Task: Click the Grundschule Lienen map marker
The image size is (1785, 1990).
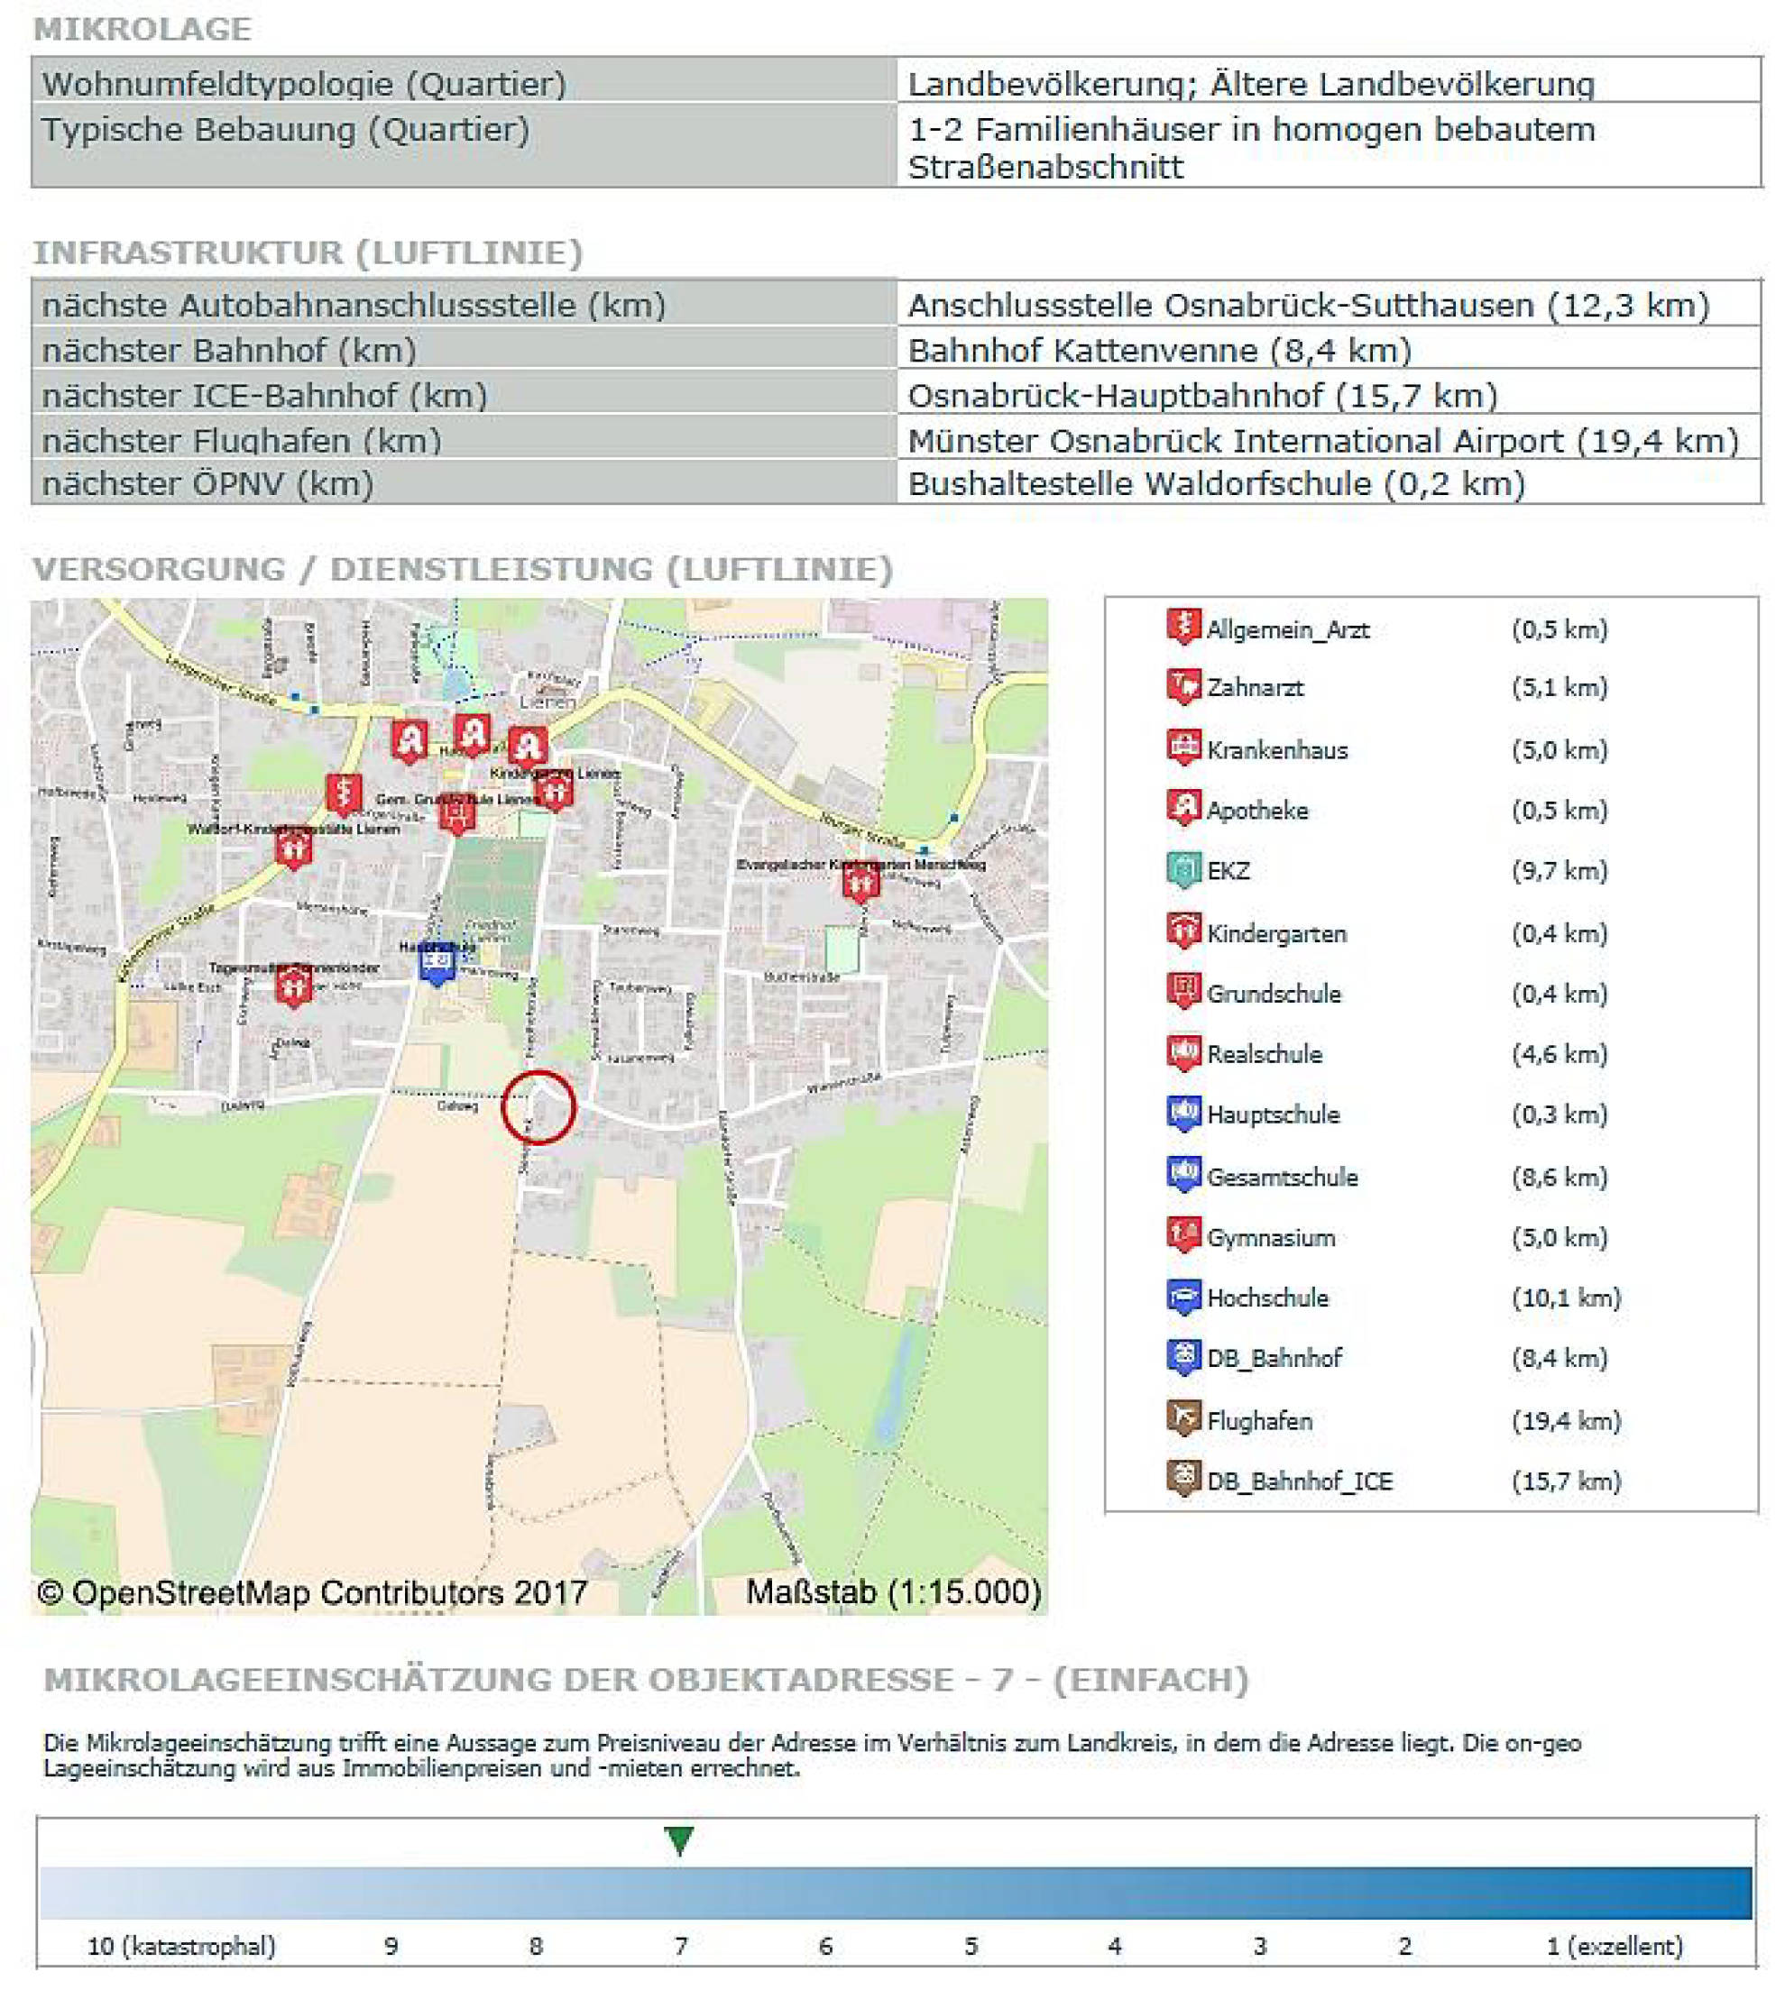Action: coord(457,813)
